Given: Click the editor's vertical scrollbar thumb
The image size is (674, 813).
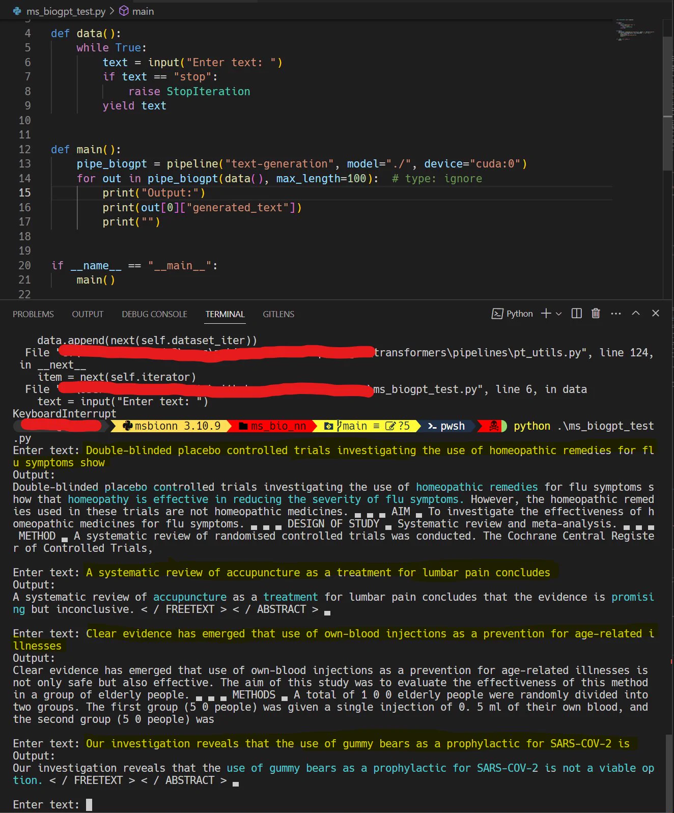Looking at the screenshot, I should click(x=668, y=103).
